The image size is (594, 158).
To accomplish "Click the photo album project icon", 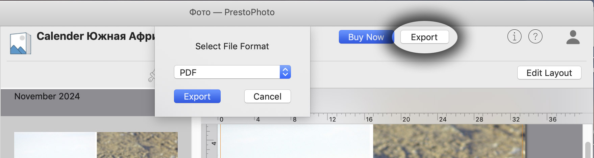I will pos(20,43).
